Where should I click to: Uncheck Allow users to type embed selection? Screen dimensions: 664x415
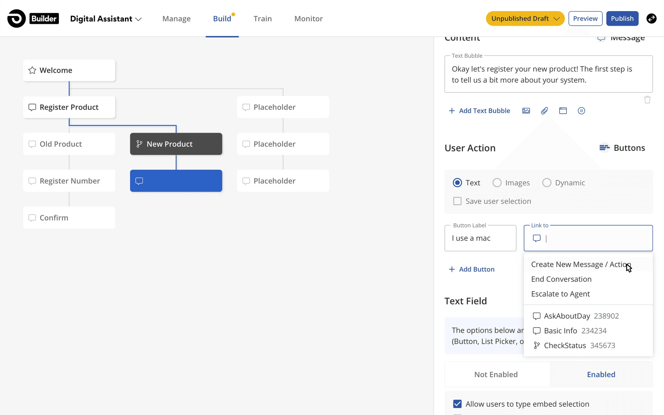click(457, 404)
